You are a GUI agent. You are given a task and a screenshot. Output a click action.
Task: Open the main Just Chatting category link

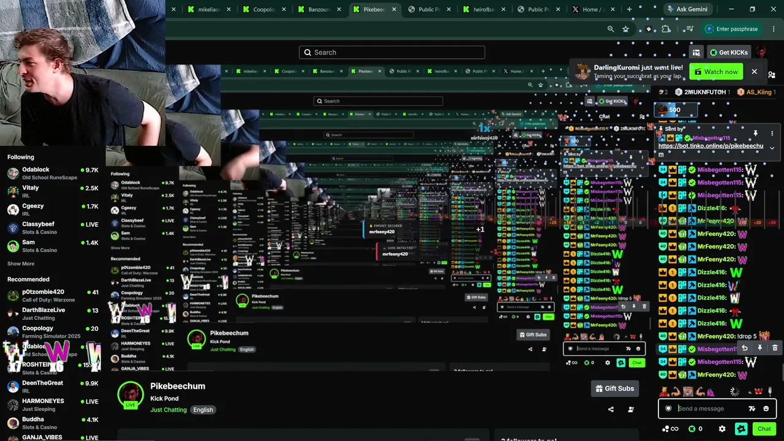click(x=168, y=410)
